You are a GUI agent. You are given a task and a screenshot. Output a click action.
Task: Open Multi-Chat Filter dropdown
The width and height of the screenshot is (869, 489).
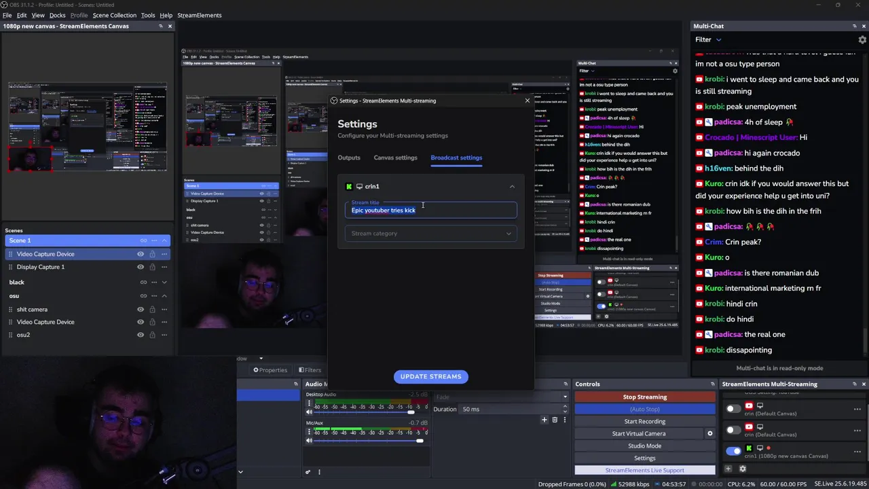708,39
